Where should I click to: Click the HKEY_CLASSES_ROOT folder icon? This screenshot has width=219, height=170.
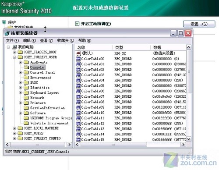pyautogui.click(x=20, y=52)
